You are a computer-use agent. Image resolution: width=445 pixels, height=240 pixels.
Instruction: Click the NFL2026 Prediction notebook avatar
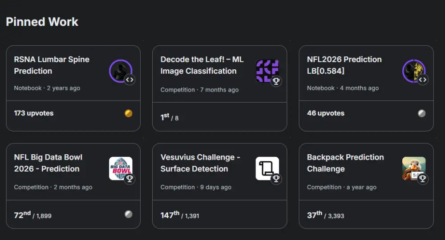(413, 70)
